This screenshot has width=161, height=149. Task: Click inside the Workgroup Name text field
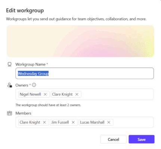coord(85,73)
